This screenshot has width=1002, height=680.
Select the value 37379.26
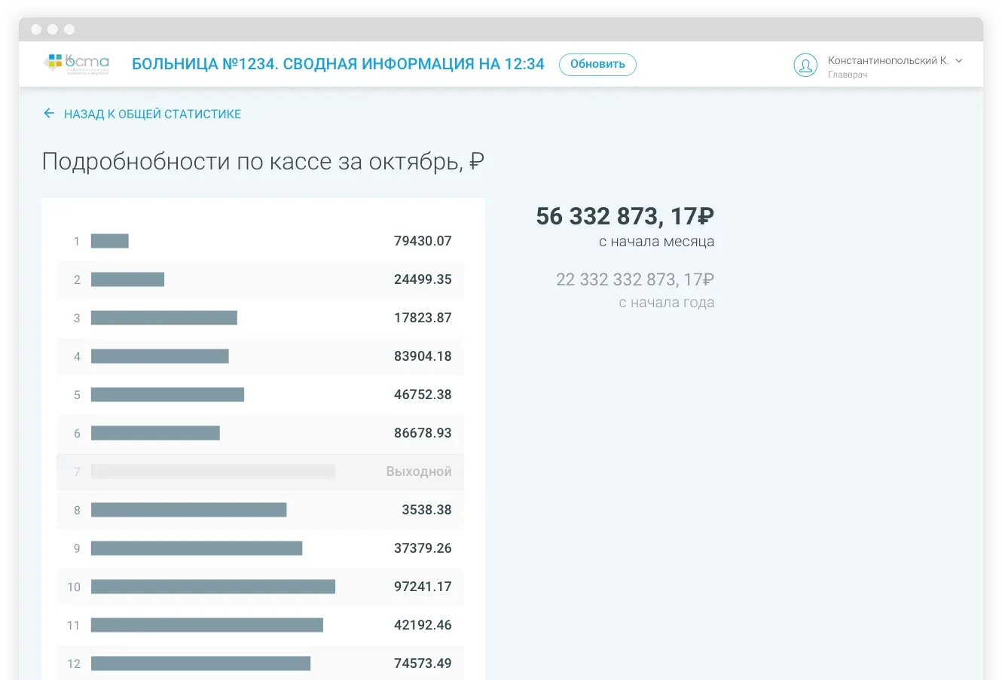coord(423,548)
